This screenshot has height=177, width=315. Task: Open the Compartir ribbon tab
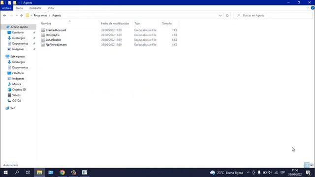(35, 8)
